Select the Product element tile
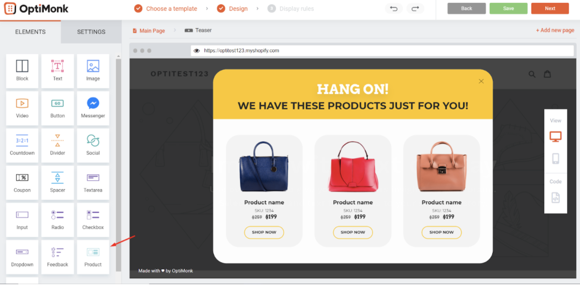Screen dimensions: 580x290 [x=93, y=257]
